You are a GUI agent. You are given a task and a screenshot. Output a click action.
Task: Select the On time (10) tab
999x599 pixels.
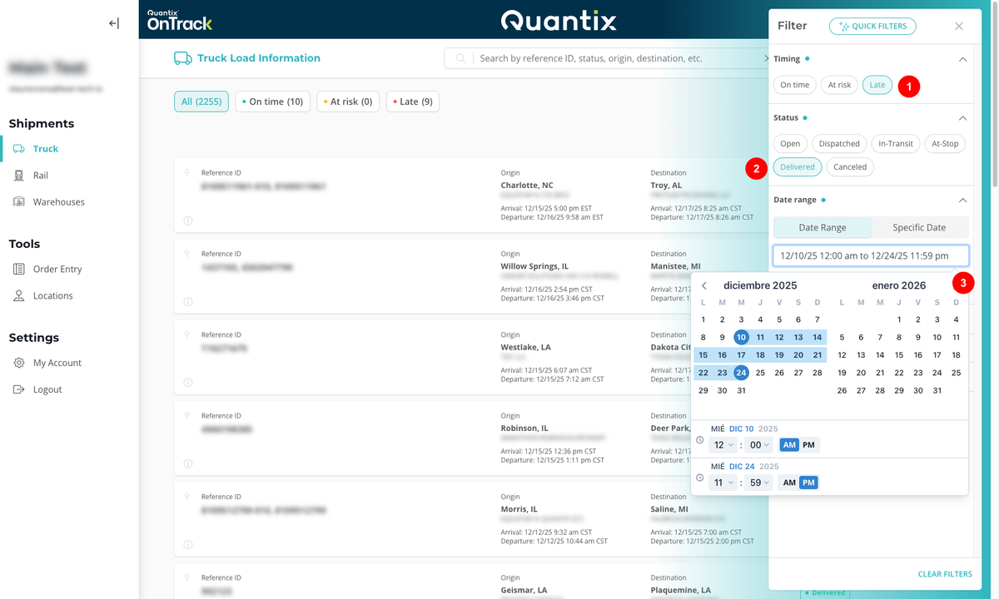click(x=272, y=101)
